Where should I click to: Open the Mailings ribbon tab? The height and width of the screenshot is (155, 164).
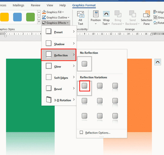tap(18, 5)
